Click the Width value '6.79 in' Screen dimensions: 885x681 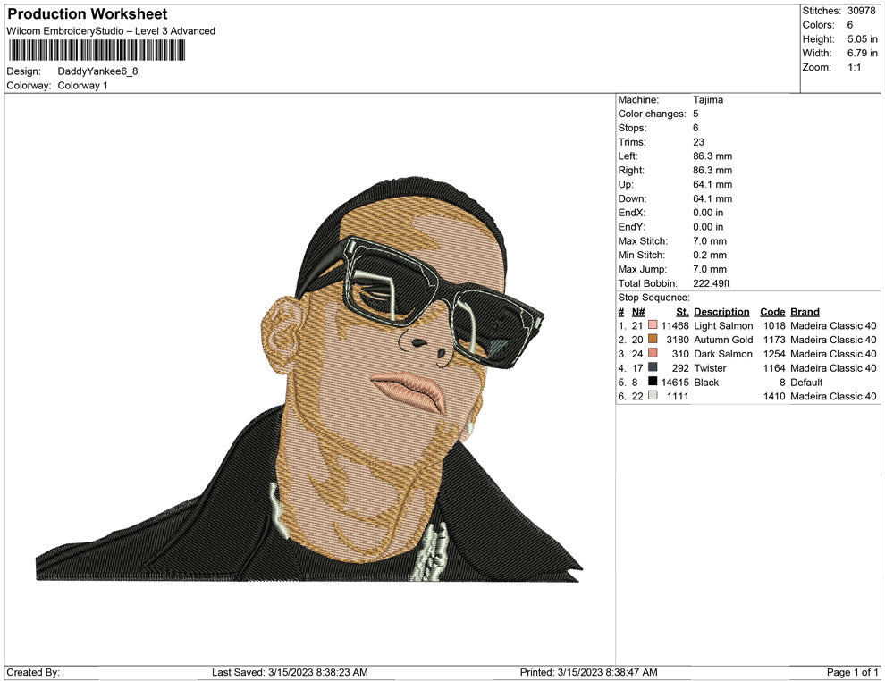(x=863, y=53)
